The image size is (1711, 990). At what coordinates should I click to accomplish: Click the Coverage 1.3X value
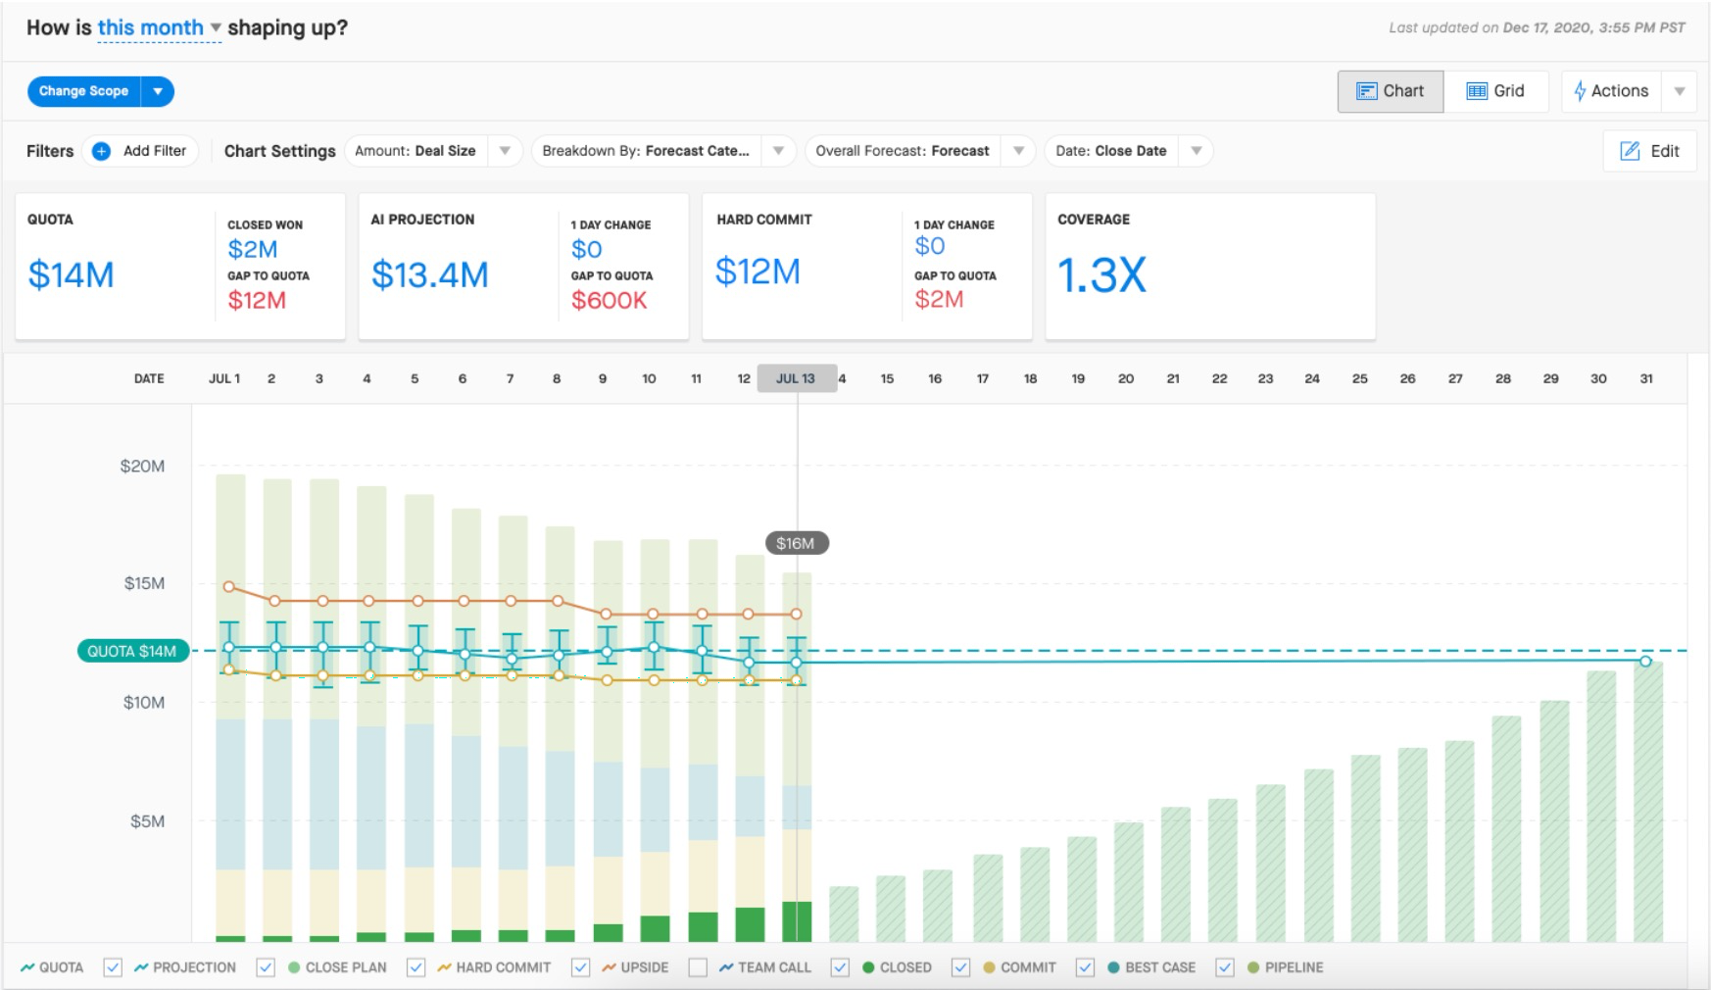pyautogui.click(x=1101, y=275)
